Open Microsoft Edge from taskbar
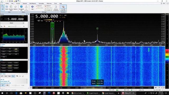Screen dimensions: 169x95 16,93
